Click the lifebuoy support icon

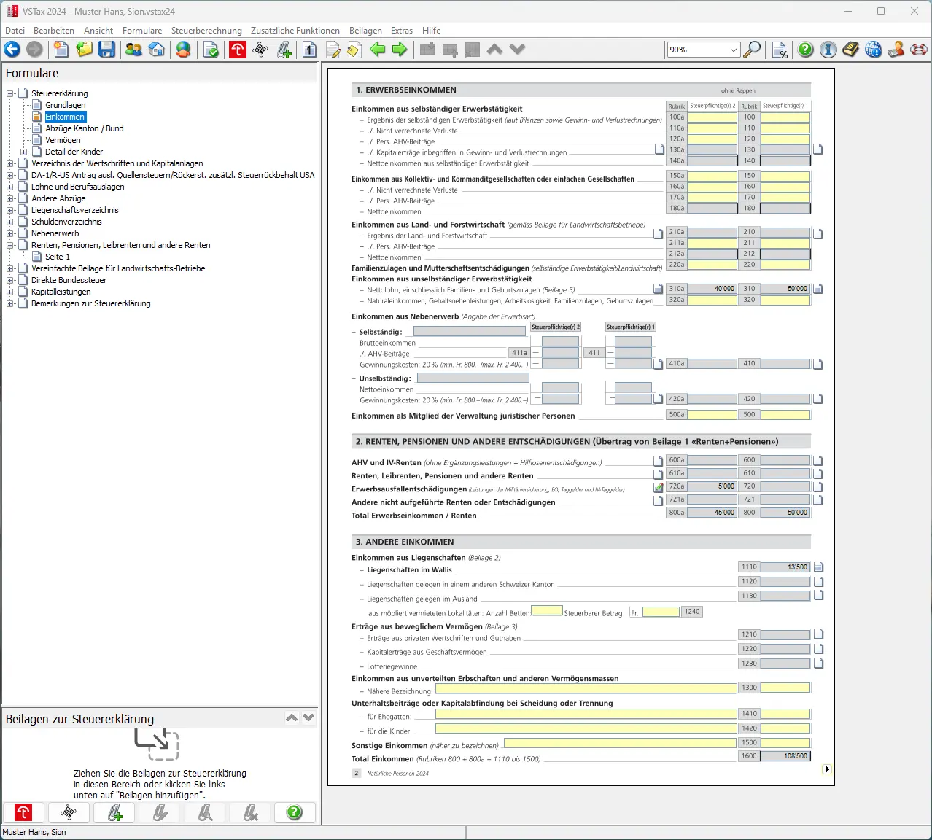(x=919, y=50)
